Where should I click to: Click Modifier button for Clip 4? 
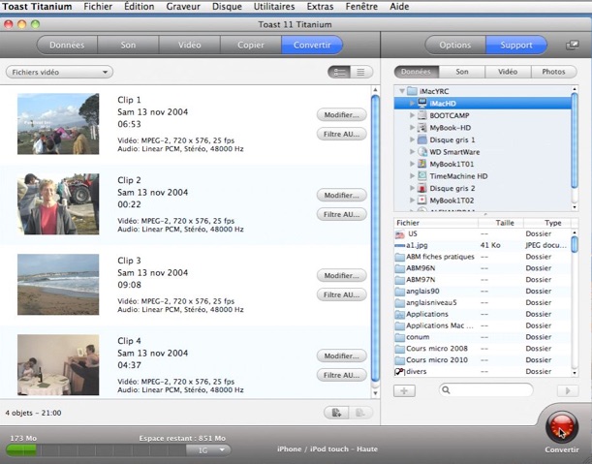pyautogui.click(x=341, y=356)
